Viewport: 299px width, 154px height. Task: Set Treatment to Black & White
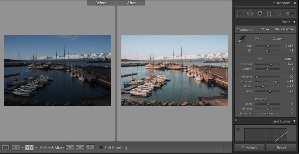[284, 30]
